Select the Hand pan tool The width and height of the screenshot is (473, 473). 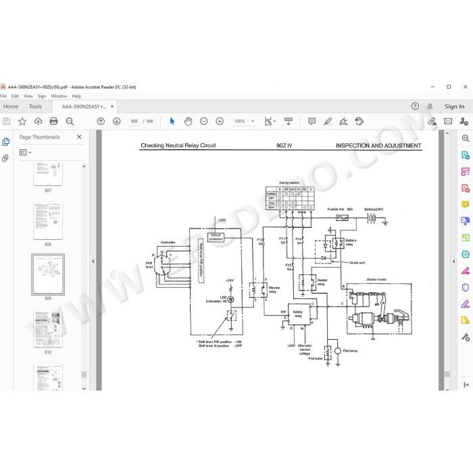188,121
